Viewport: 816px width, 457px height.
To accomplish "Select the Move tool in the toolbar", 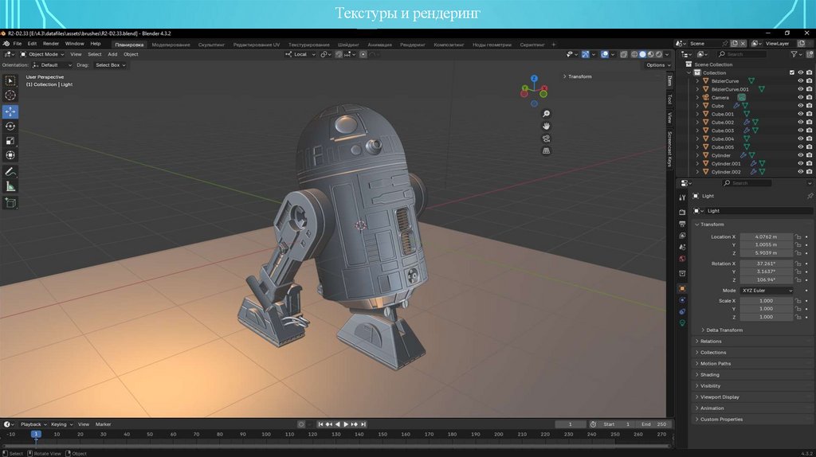I will pyautogui.click(x=10, y=111).
